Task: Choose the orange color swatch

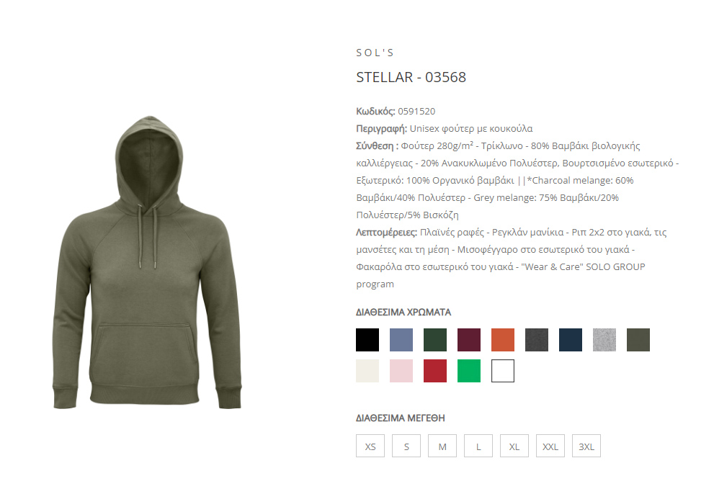Action: pos(503,340)
